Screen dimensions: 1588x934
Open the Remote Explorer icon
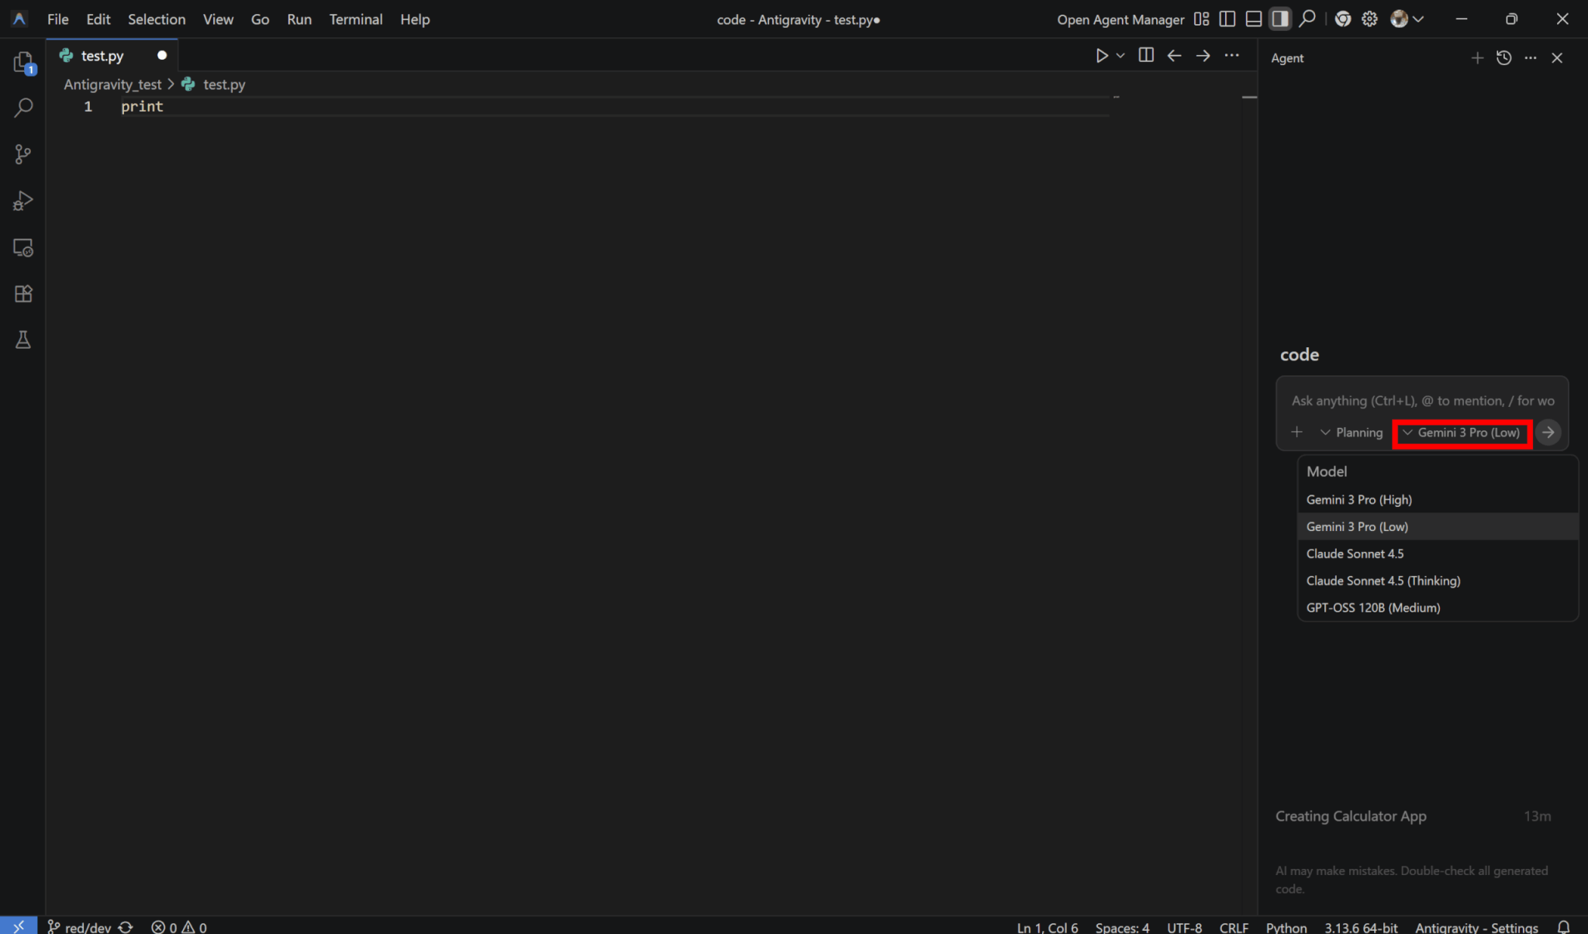coord(23,248)
